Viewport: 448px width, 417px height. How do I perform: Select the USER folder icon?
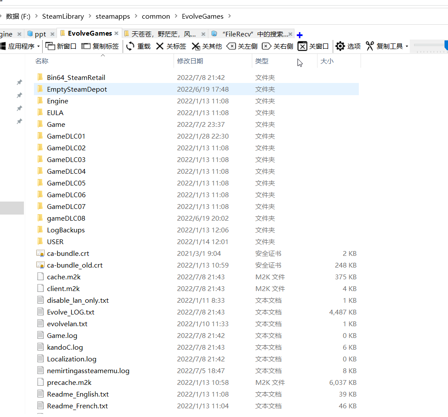tap(40, 241)
